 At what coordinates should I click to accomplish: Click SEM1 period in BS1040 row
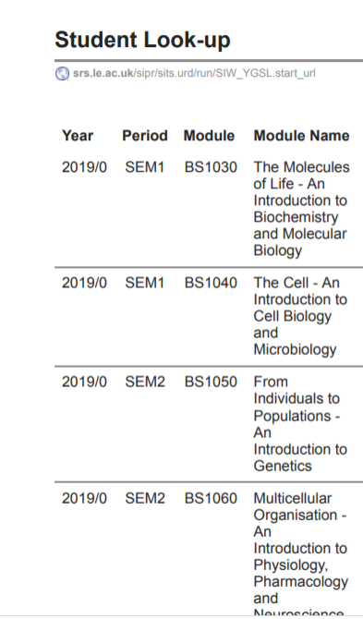click(x=144, y=283)
